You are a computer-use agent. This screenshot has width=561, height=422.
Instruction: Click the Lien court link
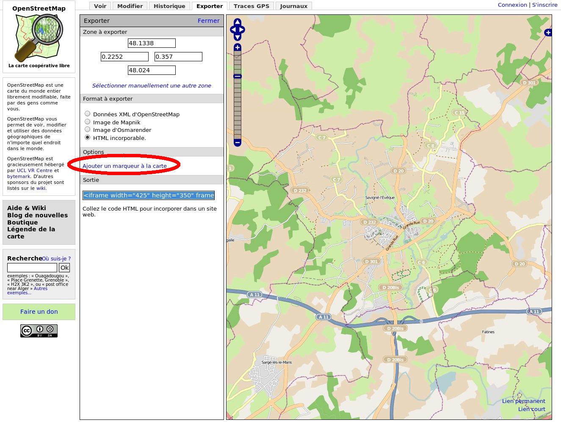pos(532,409)
